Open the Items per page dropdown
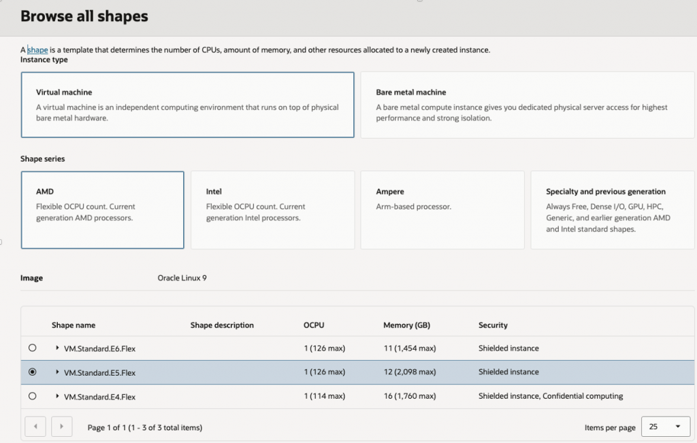 (x=665, y=427)
